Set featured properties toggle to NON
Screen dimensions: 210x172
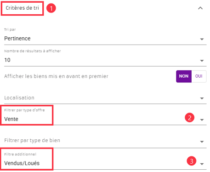coord(184,76)
